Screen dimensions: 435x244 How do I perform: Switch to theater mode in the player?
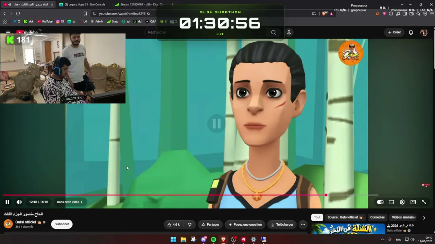pyautogui.click(x=413, y=202)
